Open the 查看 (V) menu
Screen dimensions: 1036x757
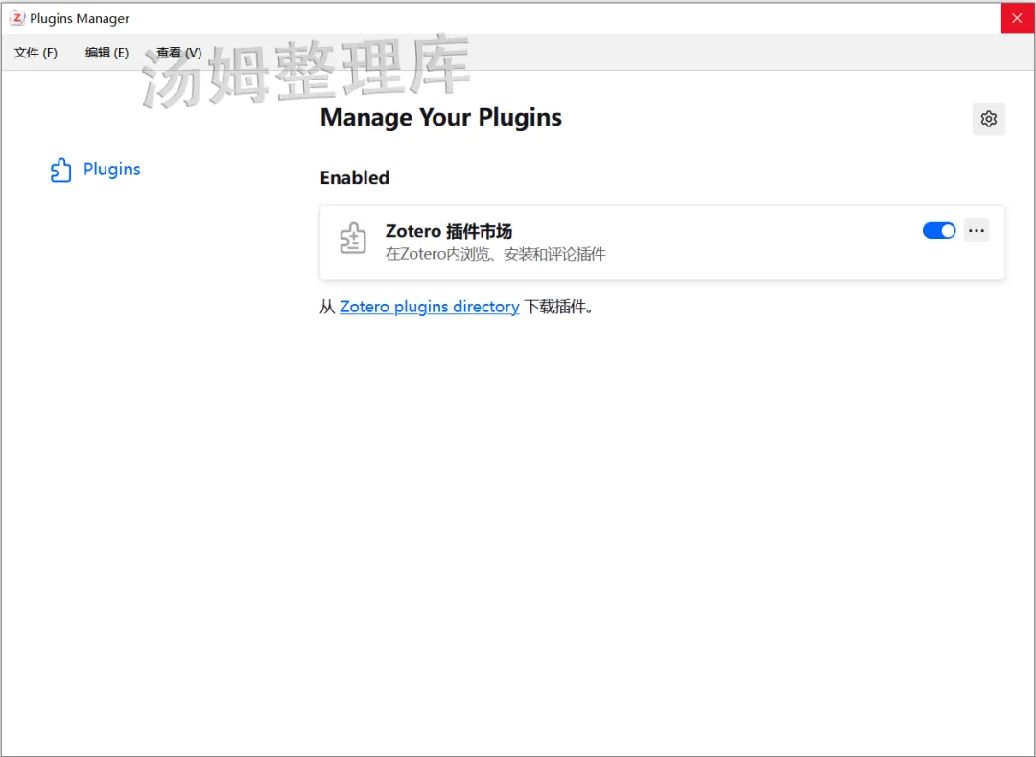point(179,52)
